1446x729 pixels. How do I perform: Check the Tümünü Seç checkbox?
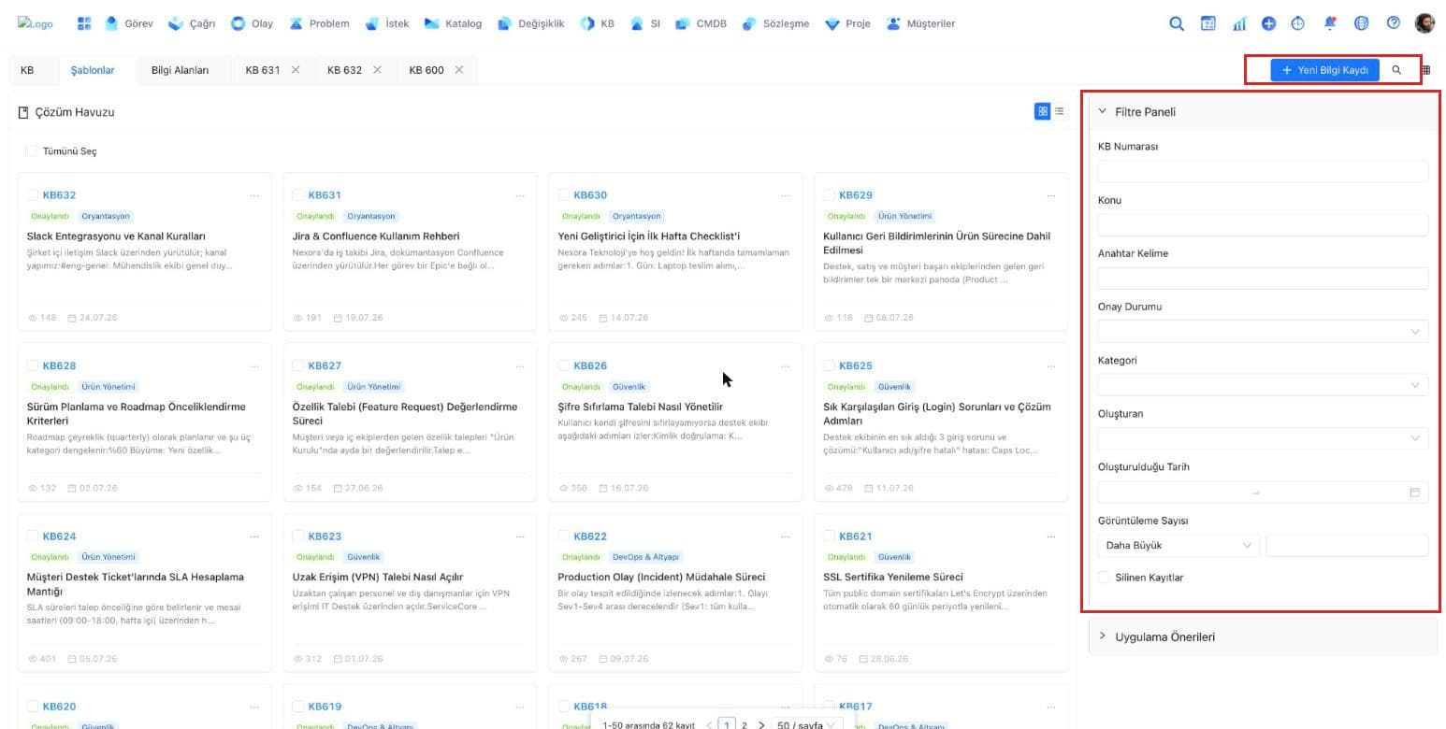click(32, 150)
